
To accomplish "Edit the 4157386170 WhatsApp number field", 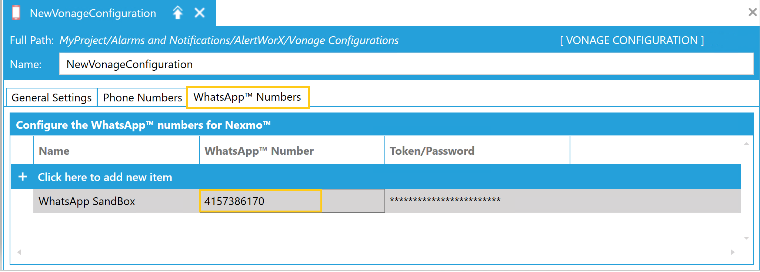I will coord(260,201).
